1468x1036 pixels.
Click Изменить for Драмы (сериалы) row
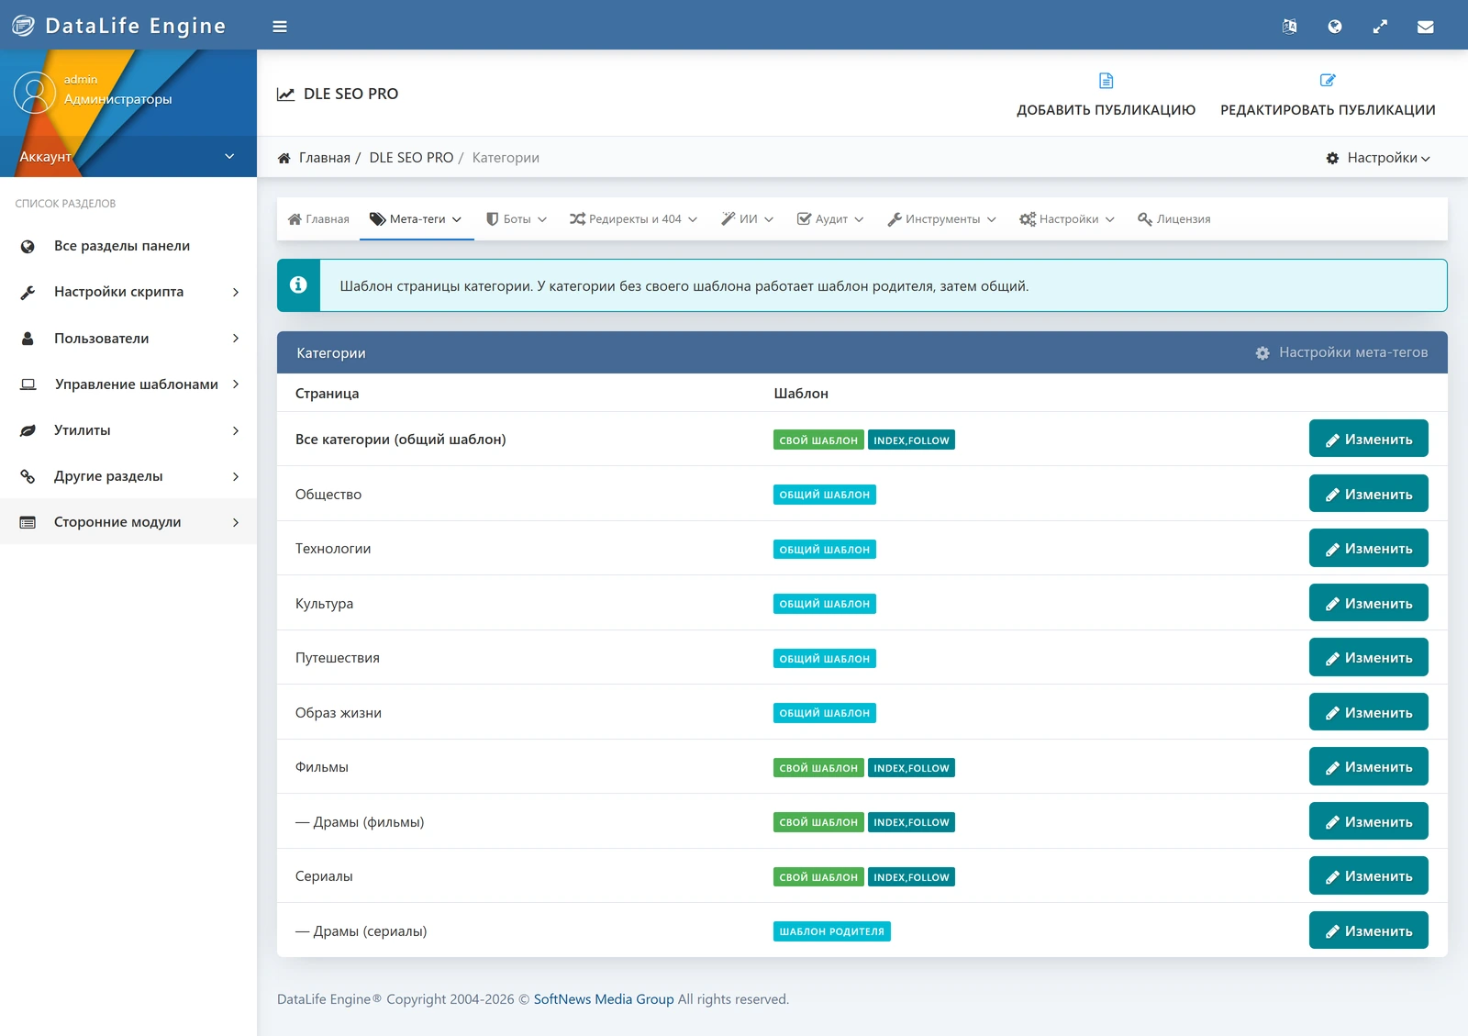(x=1368, y=930)
